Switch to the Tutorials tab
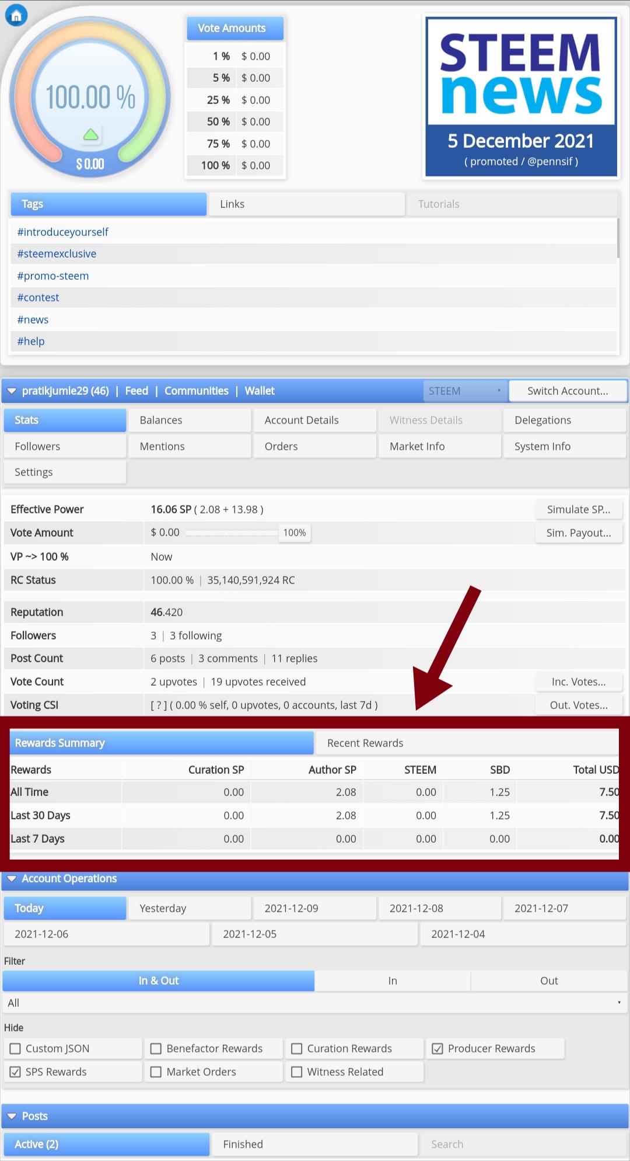630x1161 pixels. (512, 204)
